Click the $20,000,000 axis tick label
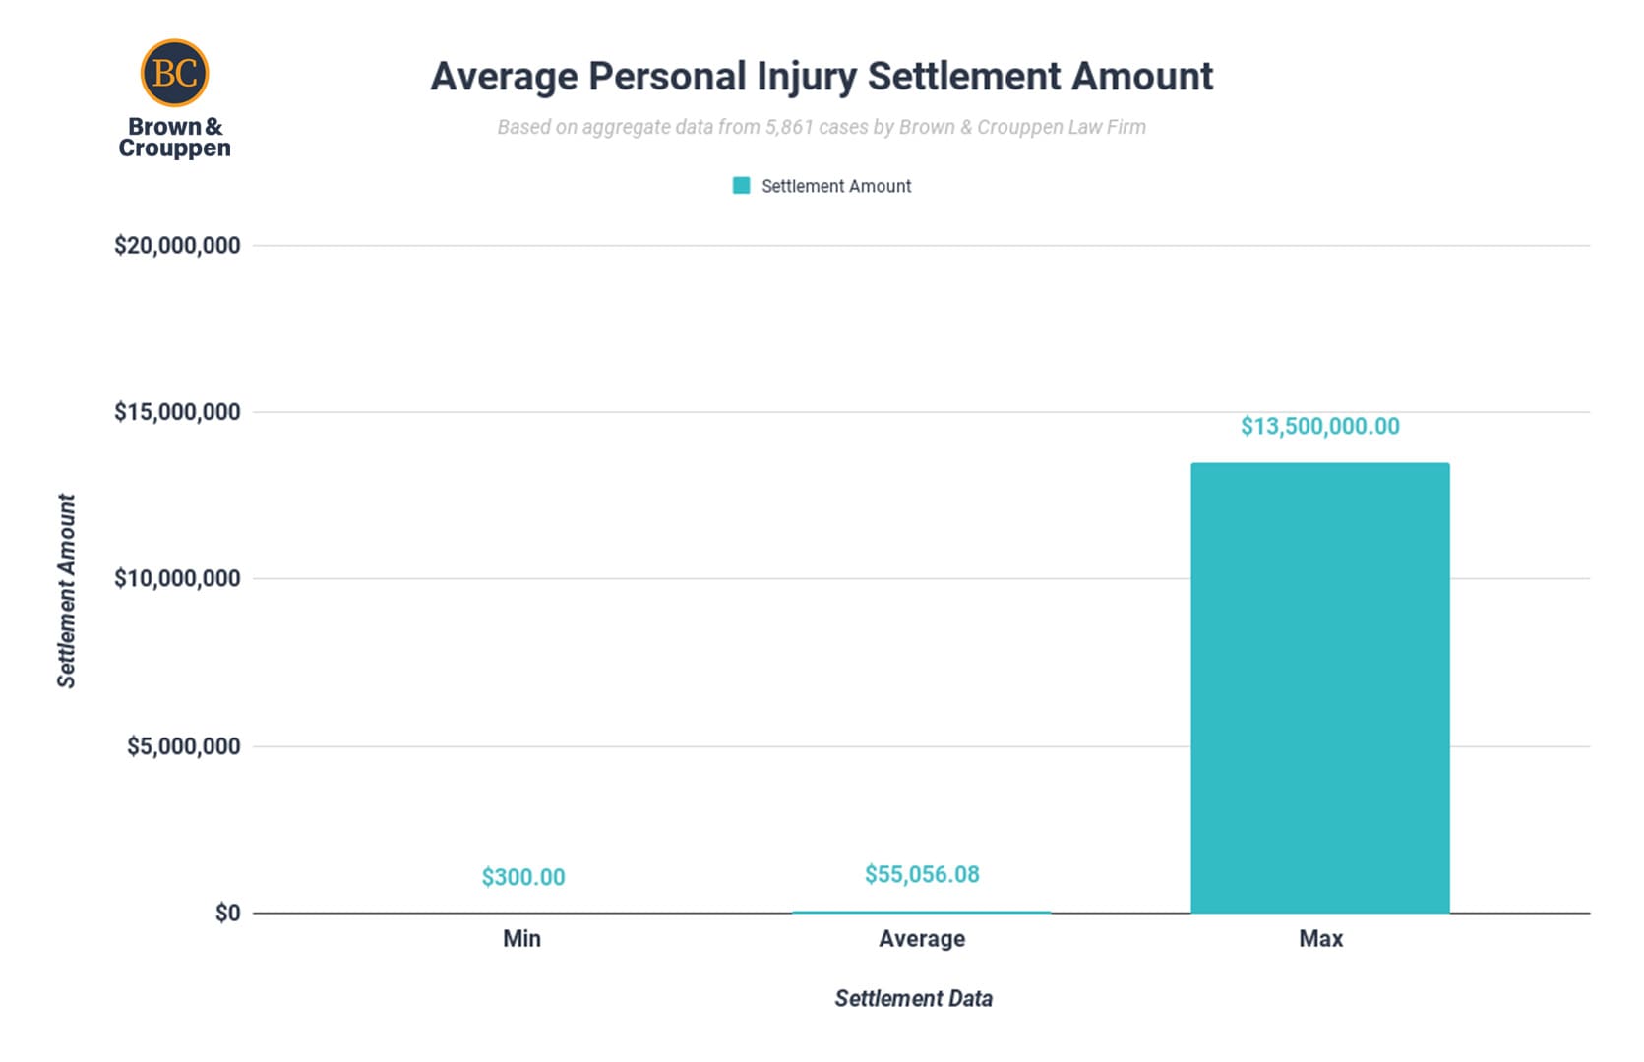This screenshot has width=1644, height=1062. 177,246
